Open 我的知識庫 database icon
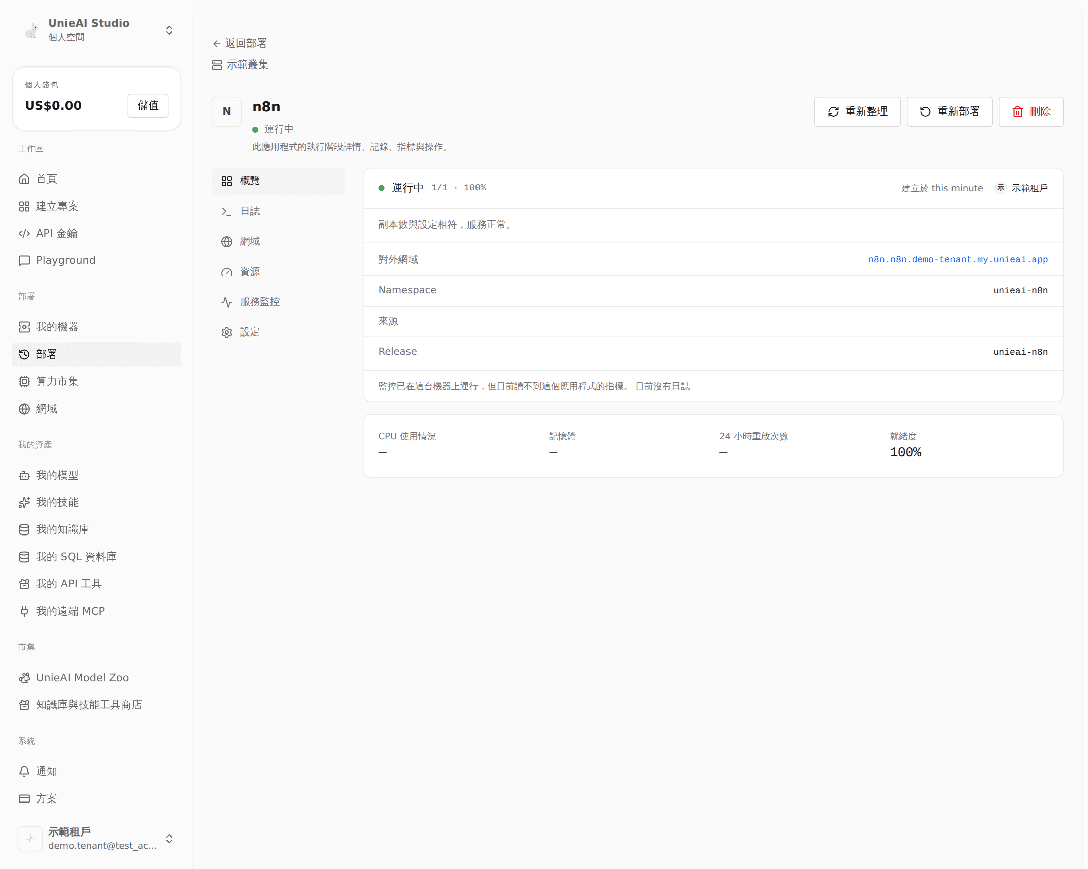 coord(24,530)
